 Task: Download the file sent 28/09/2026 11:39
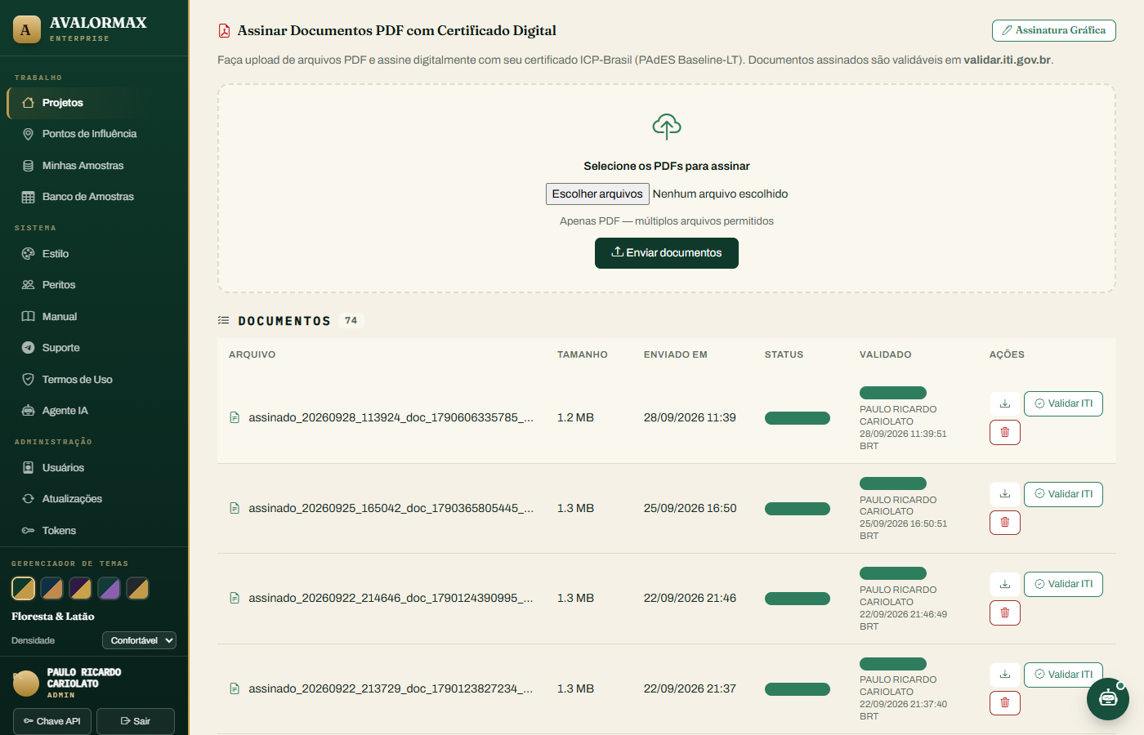(x=1005, y=403)
